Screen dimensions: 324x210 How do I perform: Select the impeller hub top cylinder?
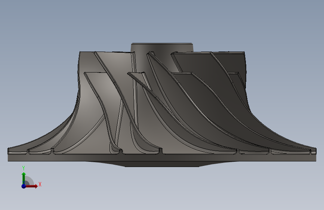tap(162, 47)
